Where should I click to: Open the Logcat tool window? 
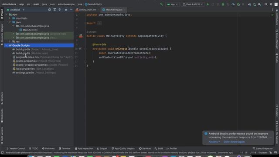pos(102,148)
